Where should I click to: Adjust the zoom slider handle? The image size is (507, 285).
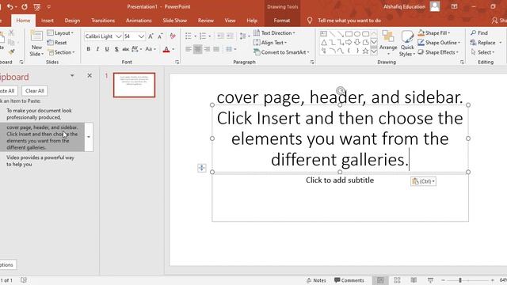pyautogui.click(x=459, y=280)
